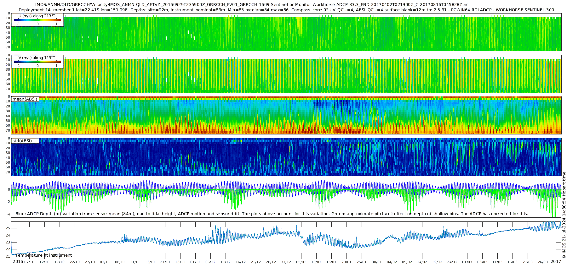Click the 26/03 date tick on time axis

point(543,262)
